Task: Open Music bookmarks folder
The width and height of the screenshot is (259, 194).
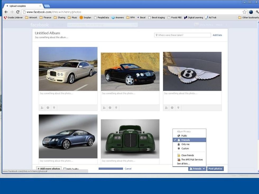Action: tap(72, 17)
